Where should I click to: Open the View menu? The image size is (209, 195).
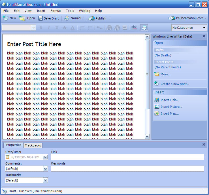coord(28,11)
